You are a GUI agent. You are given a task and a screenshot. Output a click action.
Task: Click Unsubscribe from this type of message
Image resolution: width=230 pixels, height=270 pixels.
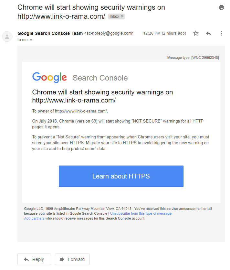pos(141,214)
